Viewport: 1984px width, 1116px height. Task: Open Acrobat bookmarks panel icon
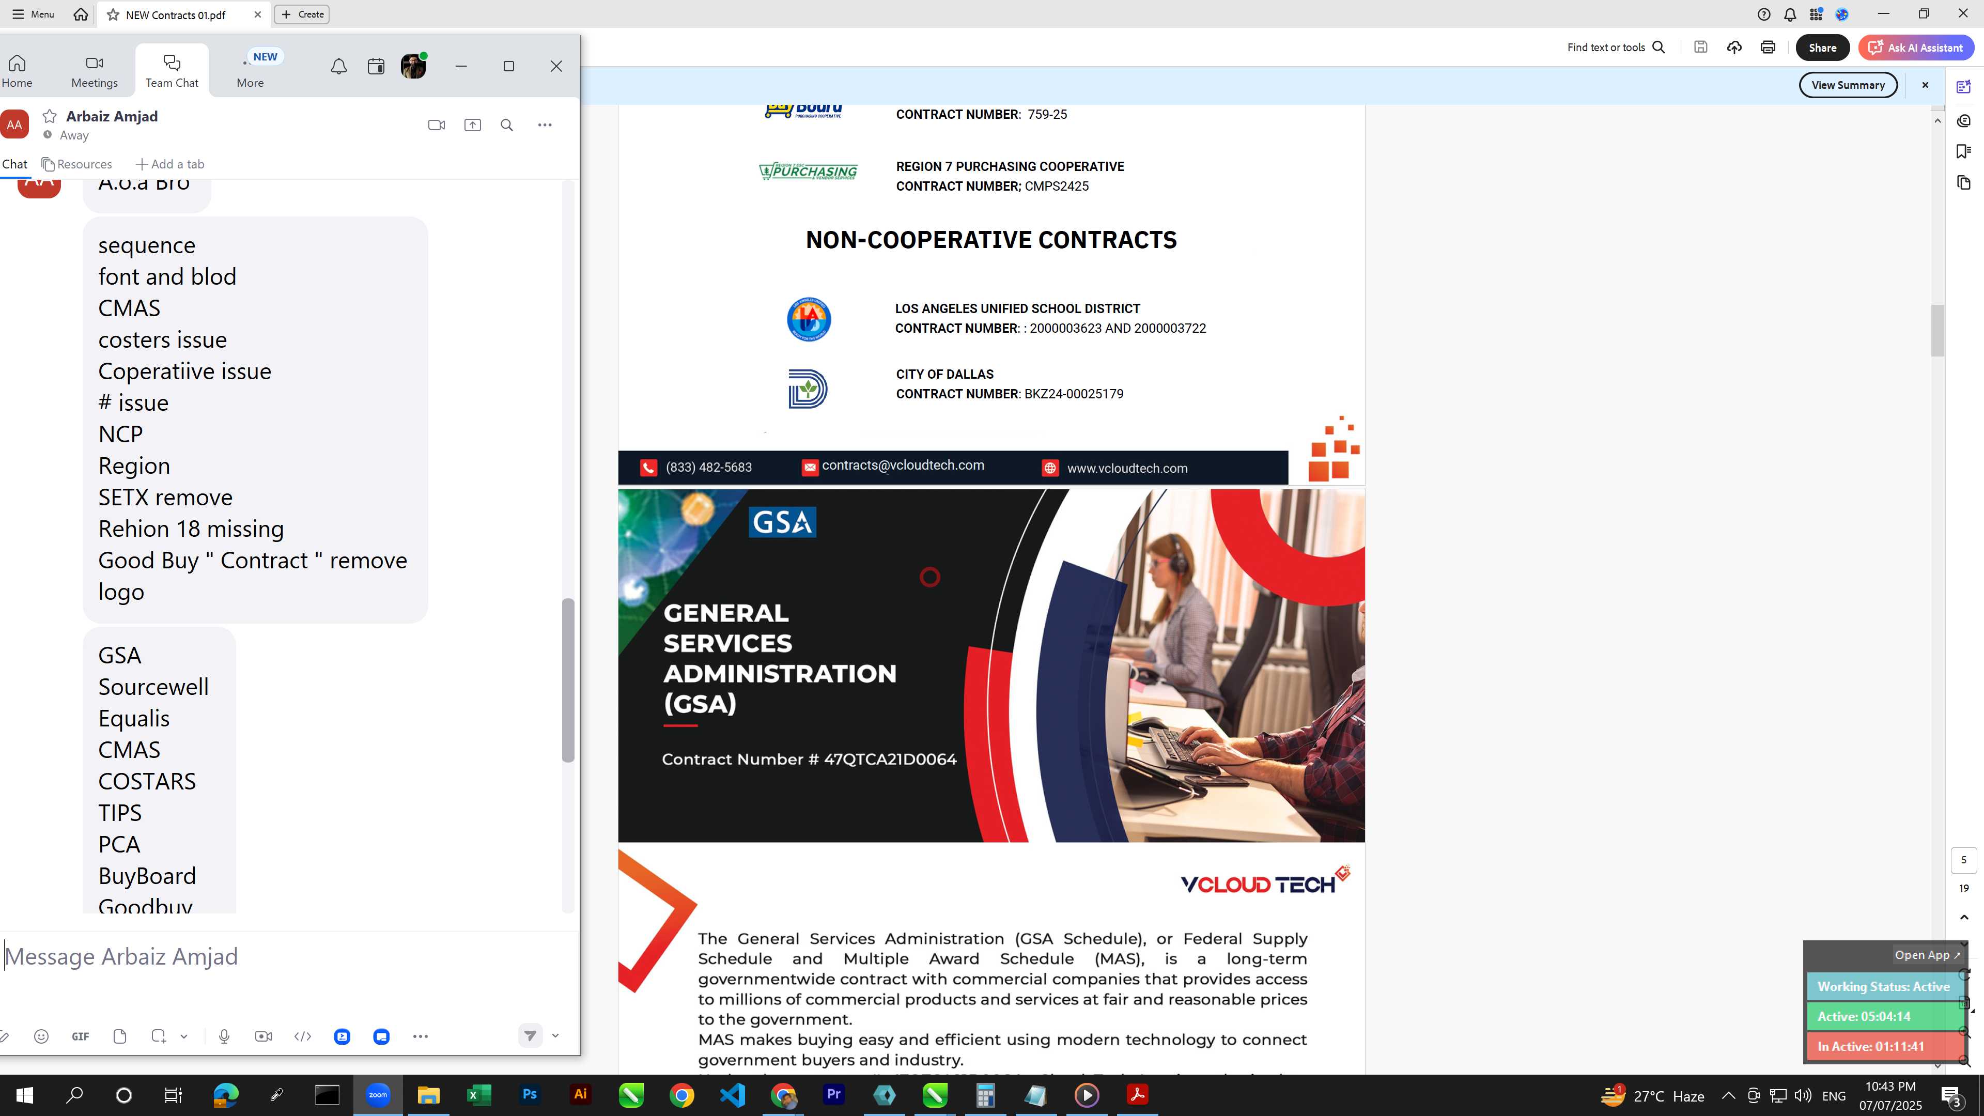pyautogui.click(x=1964, y=152)
